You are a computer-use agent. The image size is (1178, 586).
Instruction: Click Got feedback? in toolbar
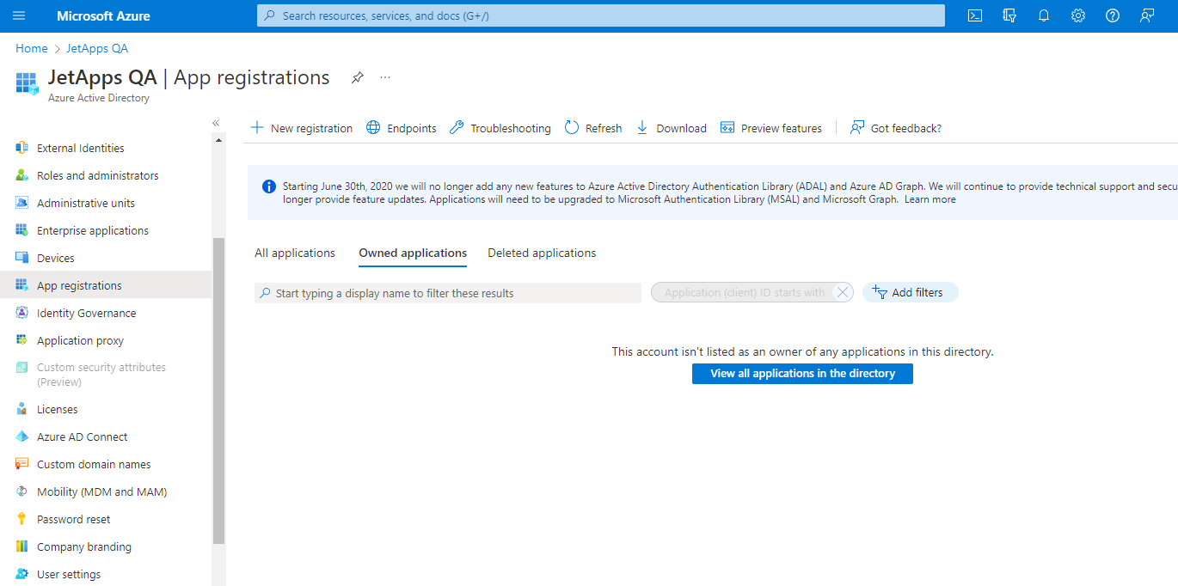[896, 128]
